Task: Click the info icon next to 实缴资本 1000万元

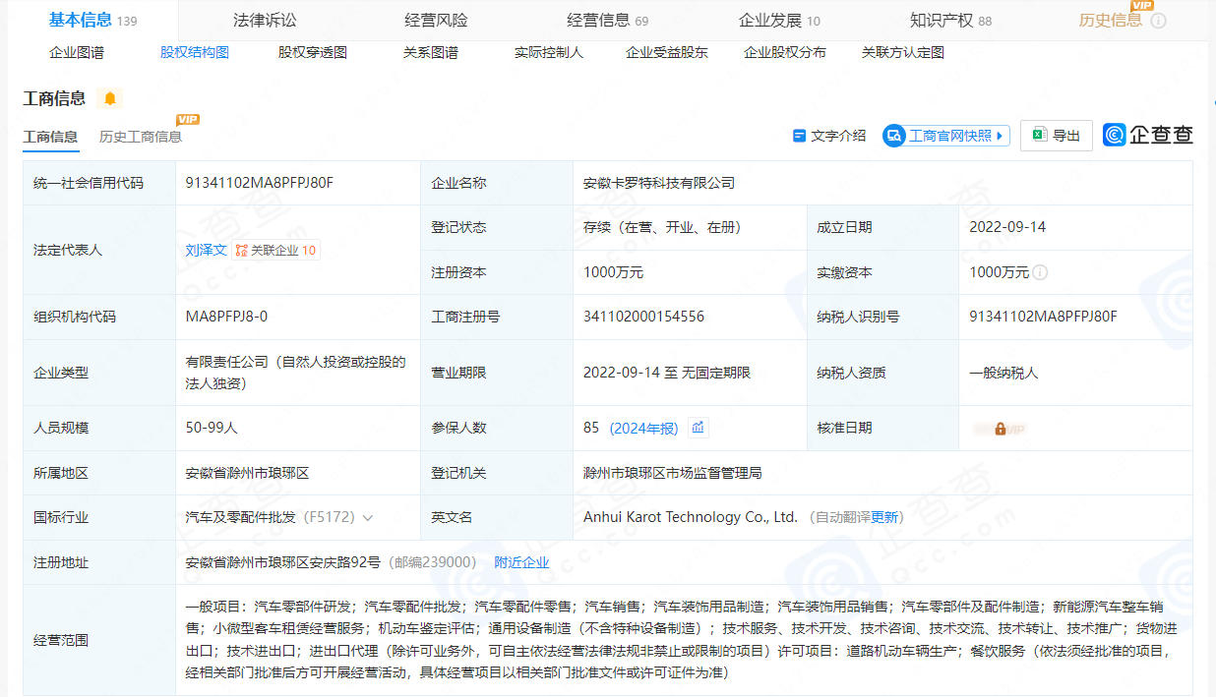Action: coord(1040,272)
